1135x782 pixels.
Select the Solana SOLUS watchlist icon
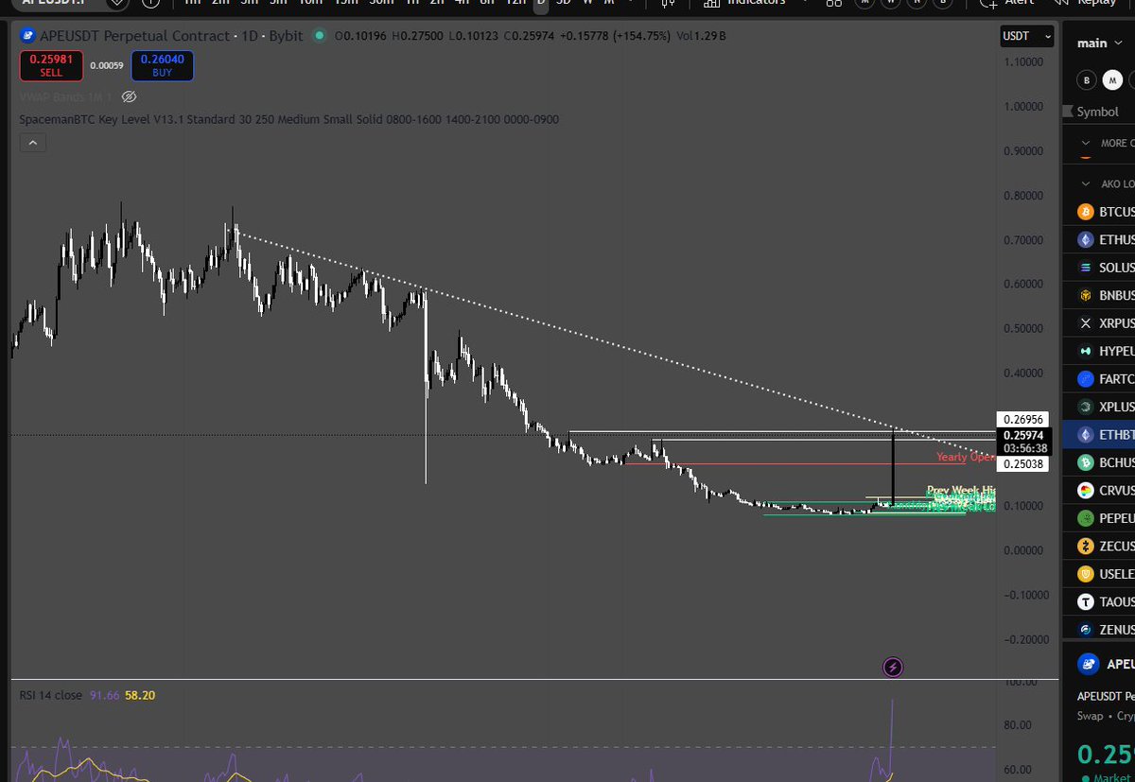point(1086,268)
